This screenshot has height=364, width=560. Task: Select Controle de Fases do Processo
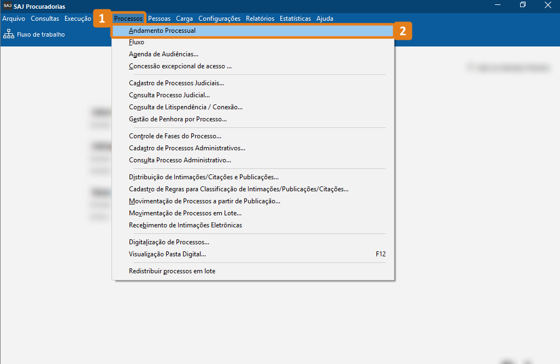175,136
